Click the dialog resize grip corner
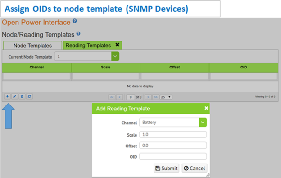Screen dimensions: 281x178 (x=208, y=175)
